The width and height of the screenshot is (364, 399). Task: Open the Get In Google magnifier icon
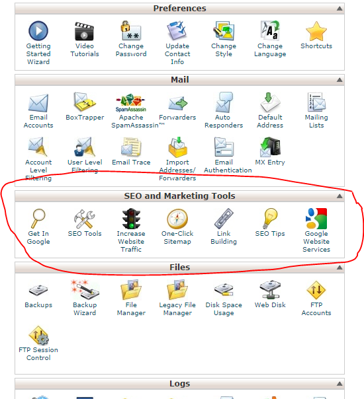[x=38, y=219]
